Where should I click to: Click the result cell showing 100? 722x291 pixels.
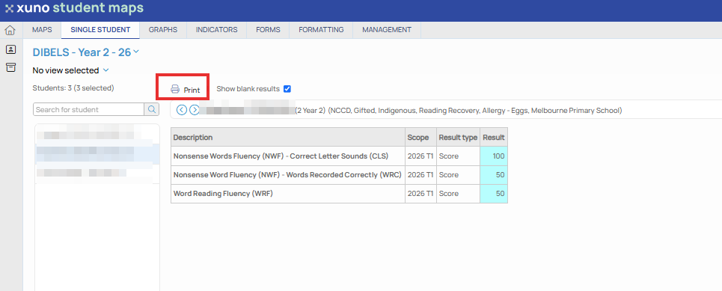(x=494, y=156)
